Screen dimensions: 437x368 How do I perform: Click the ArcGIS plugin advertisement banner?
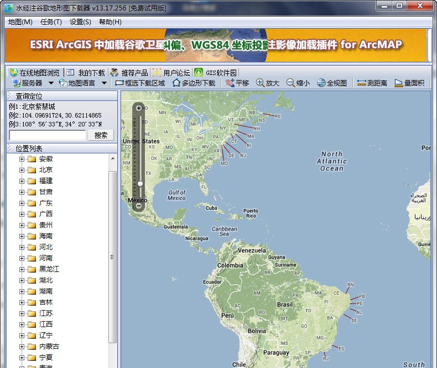(216, 45)
